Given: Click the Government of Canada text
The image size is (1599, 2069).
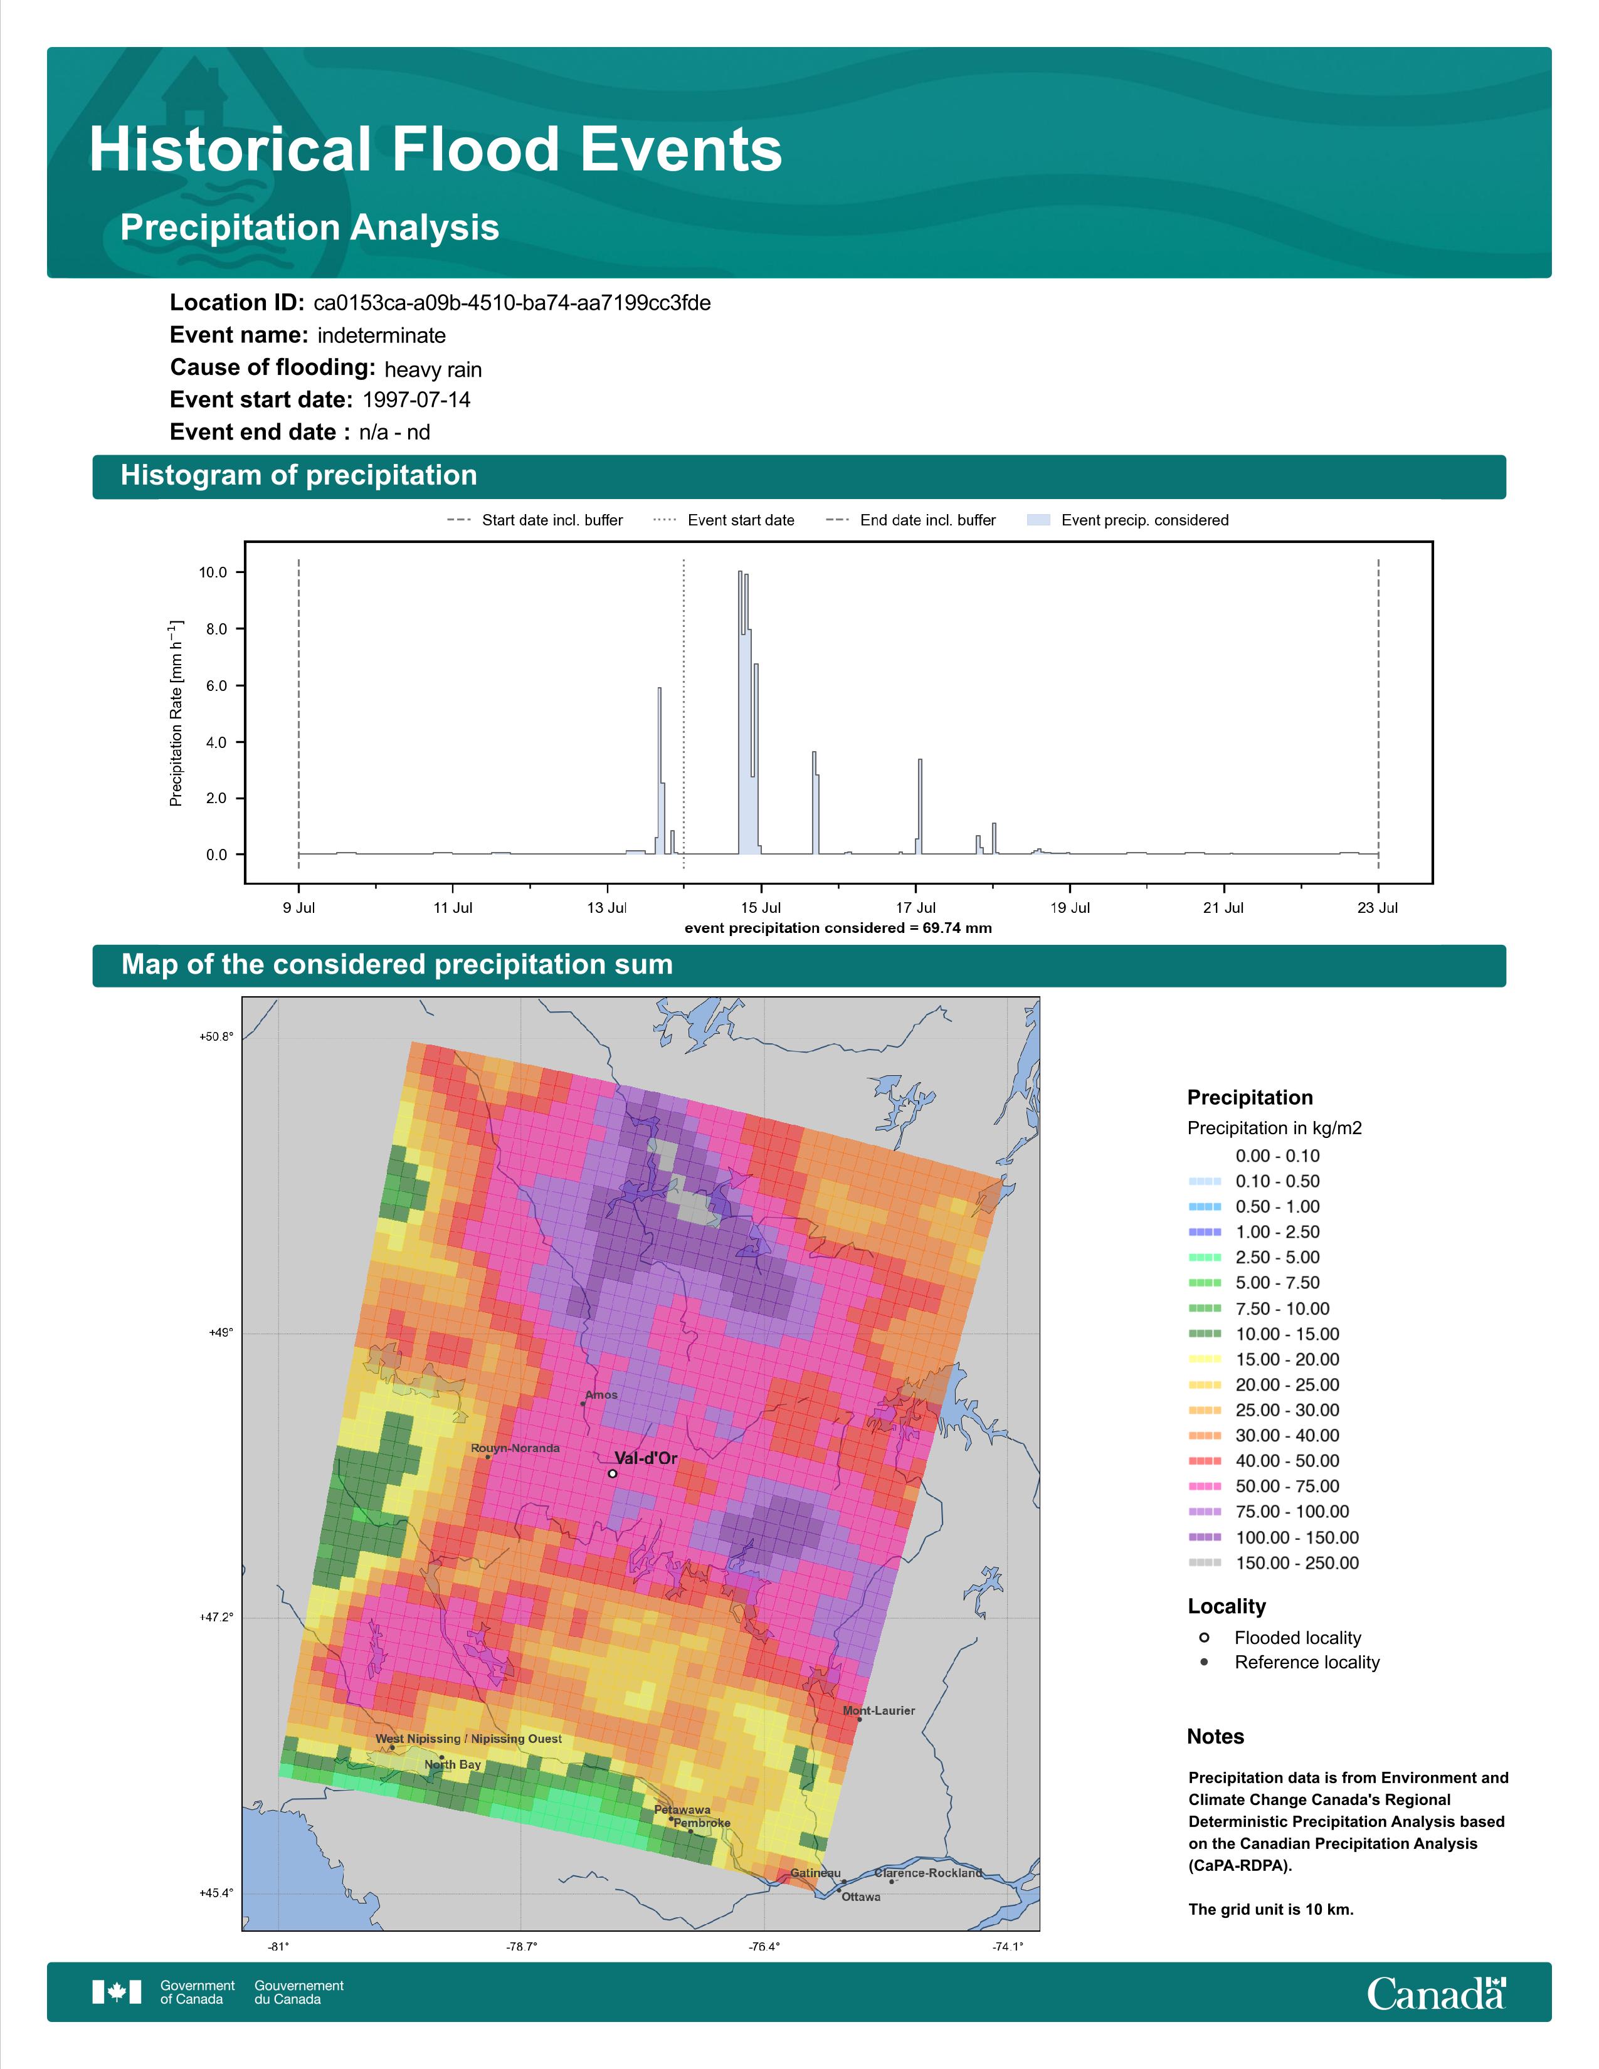Looking at the screenshot, I should coord(197,1991).
